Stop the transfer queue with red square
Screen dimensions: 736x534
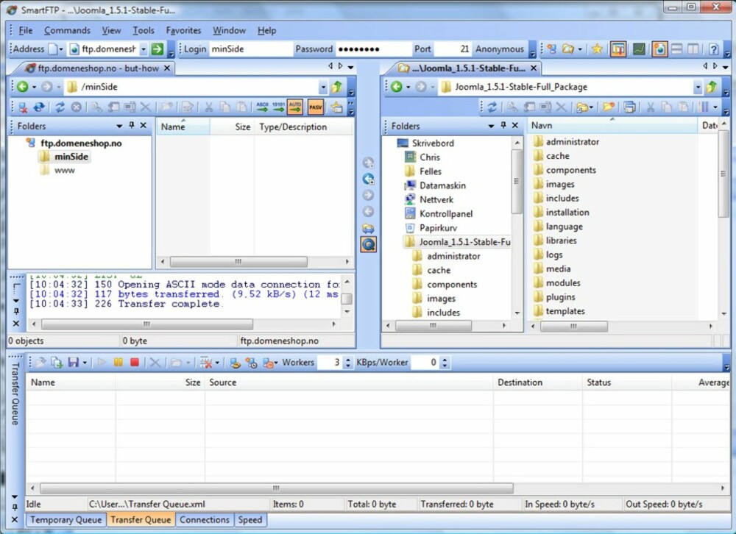[x=135, y=363]
